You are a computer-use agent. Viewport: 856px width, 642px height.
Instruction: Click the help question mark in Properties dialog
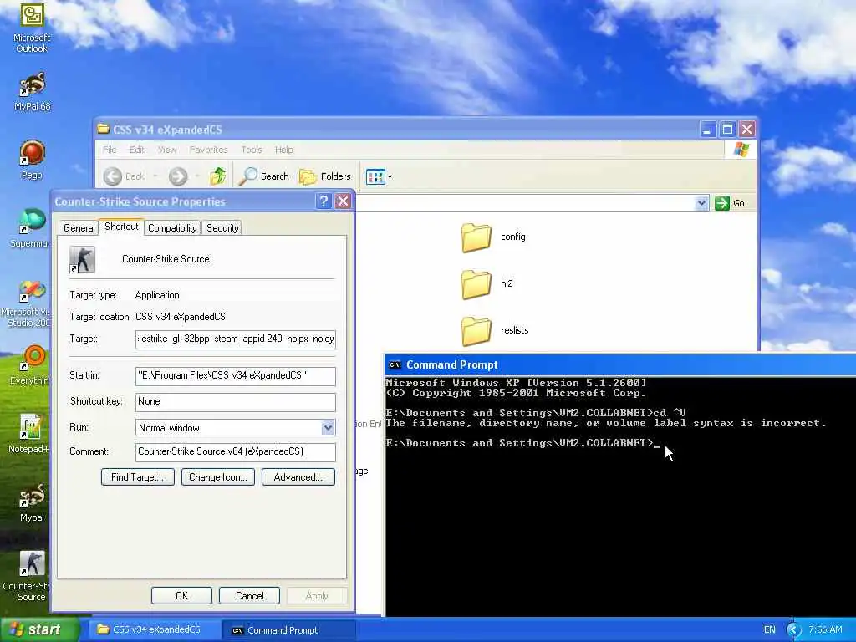pos(324,201)
